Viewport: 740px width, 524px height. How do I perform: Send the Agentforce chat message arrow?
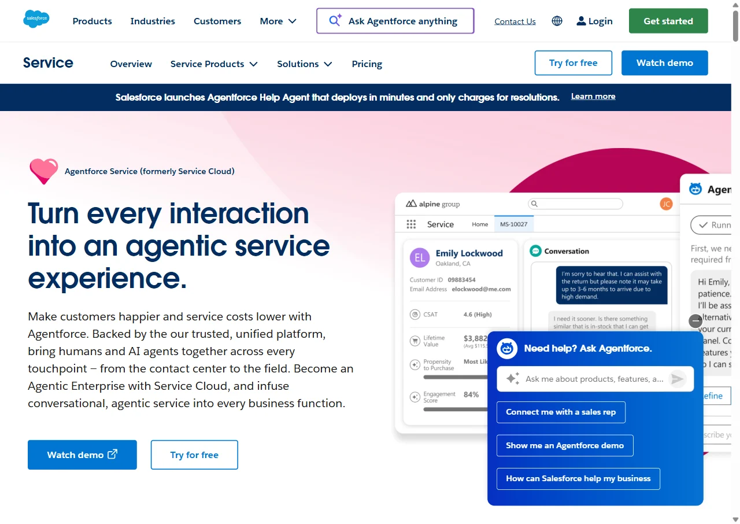click(x=676, y=379)
